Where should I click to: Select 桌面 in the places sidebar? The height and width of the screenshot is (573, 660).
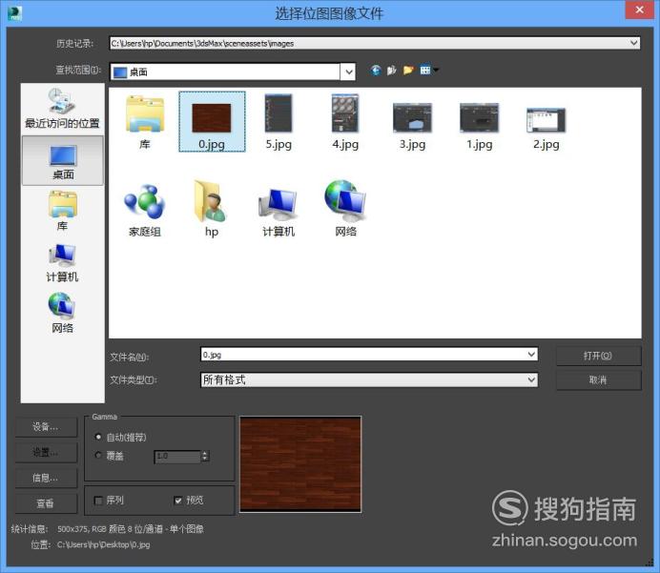tap(63, 161)
